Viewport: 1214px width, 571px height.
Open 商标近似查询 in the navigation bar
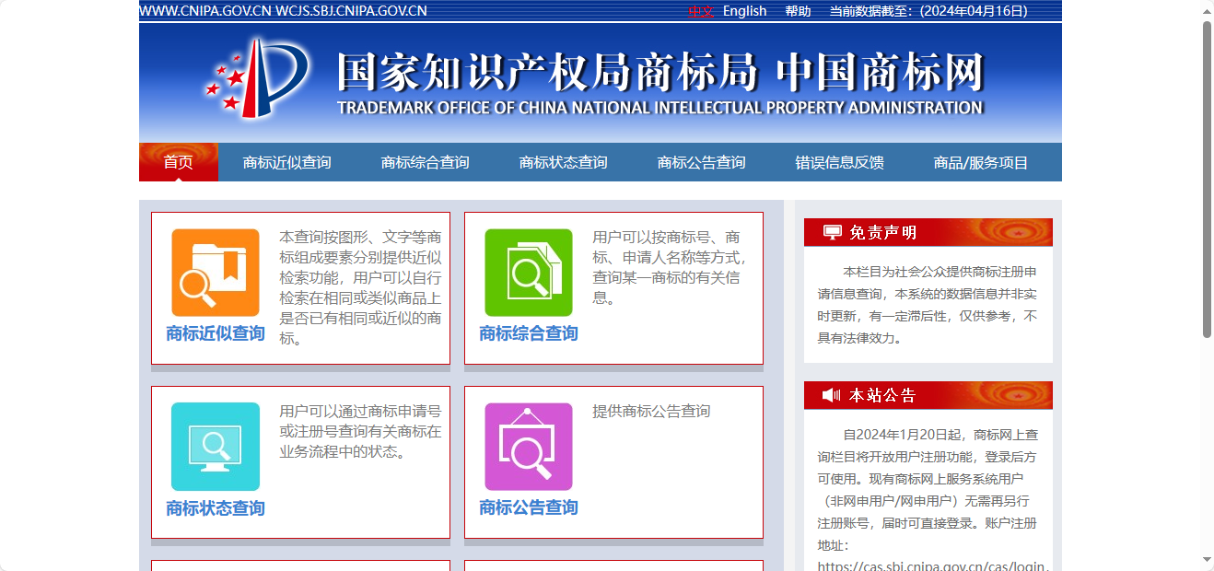coord(287,163)
